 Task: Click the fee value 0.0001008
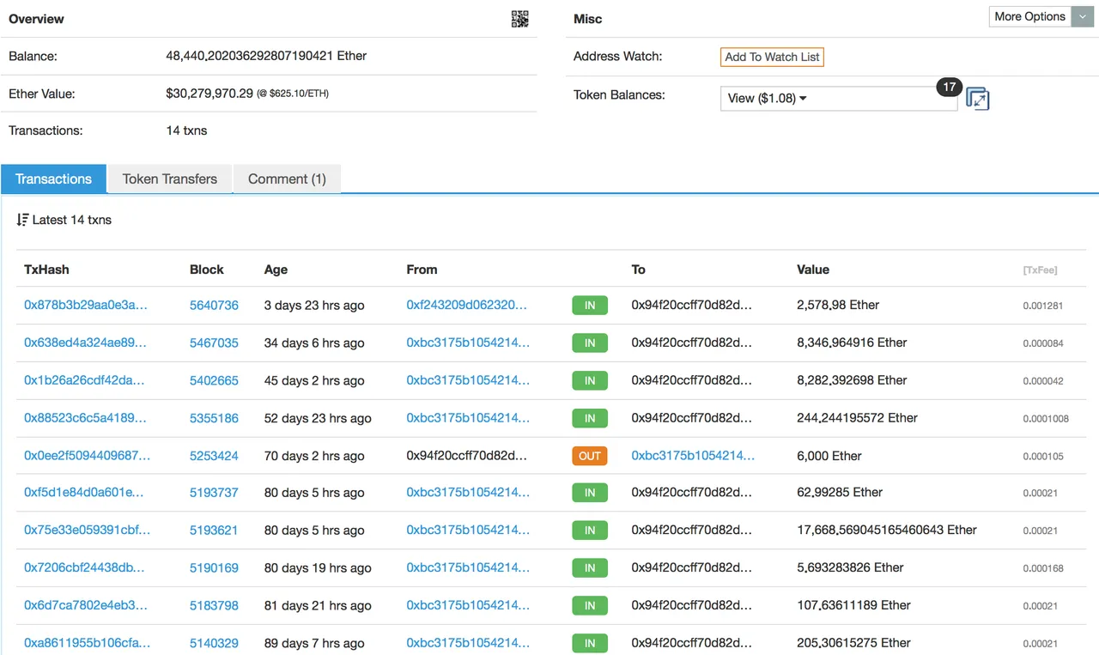click(1046, 419)
